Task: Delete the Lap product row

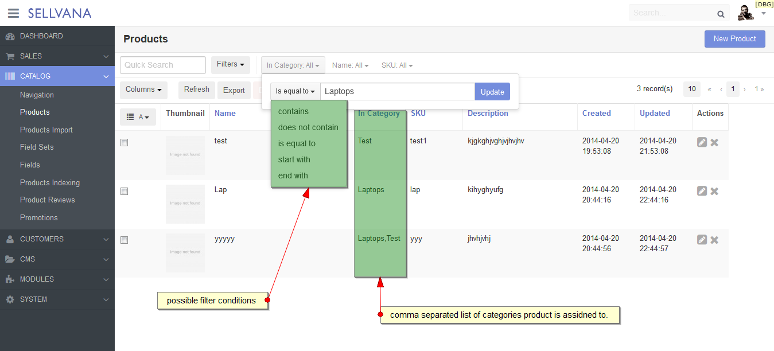Action: pos(714,191)
